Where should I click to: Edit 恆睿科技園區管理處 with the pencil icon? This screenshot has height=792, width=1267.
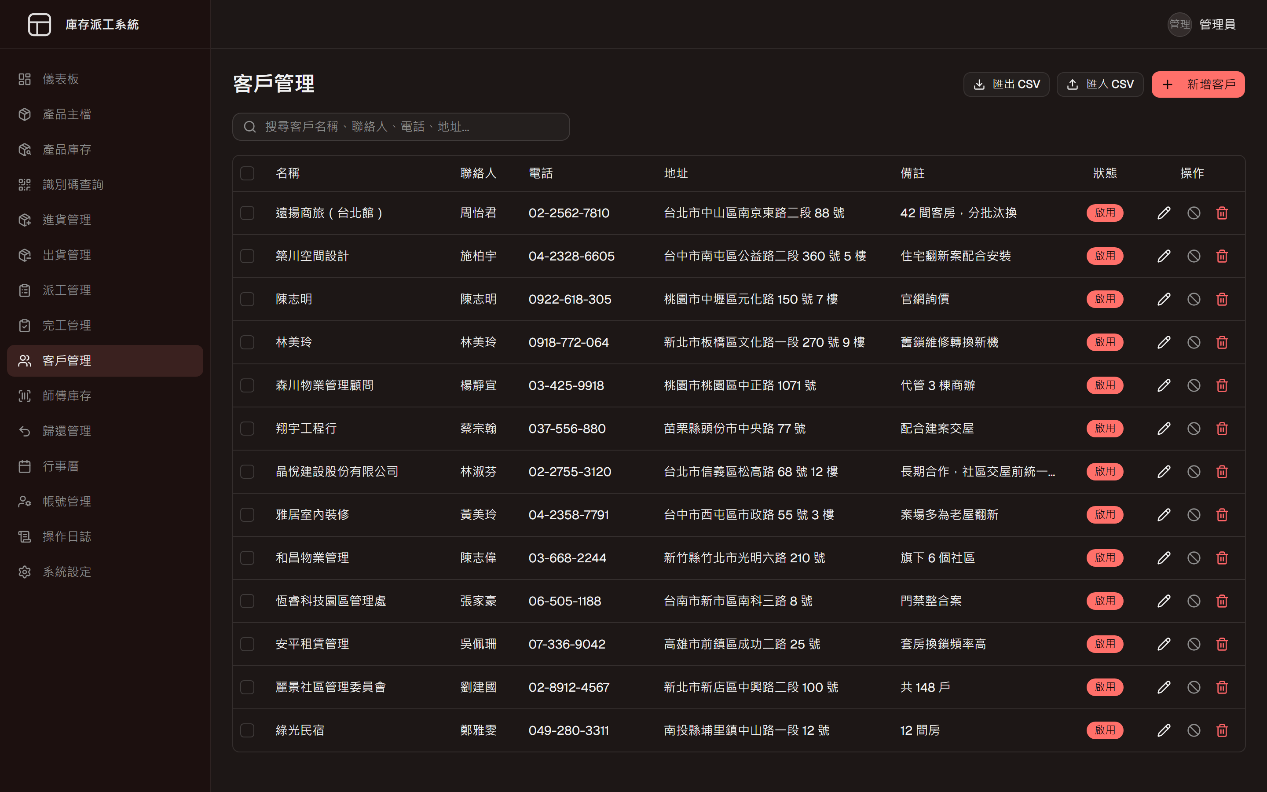pyautogui.click(x=1163, y=601)
